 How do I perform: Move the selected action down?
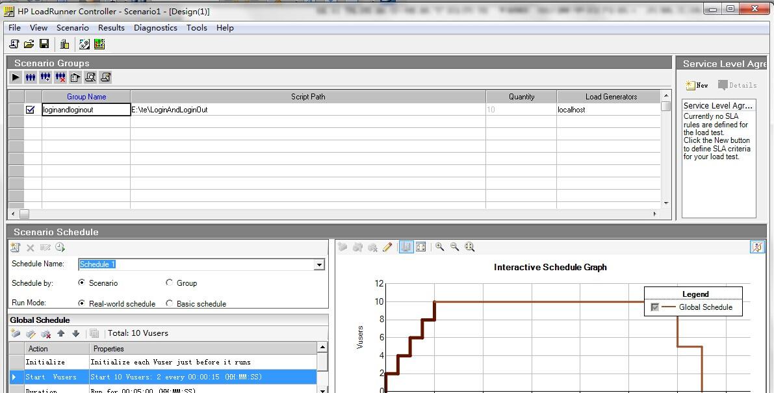click(75, 334)
